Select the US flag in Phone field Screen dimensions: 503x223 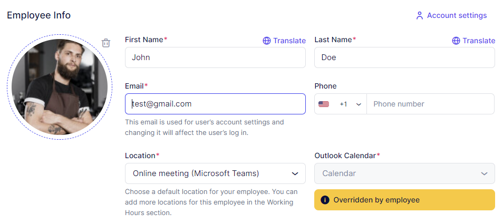[x=324, y=104]
